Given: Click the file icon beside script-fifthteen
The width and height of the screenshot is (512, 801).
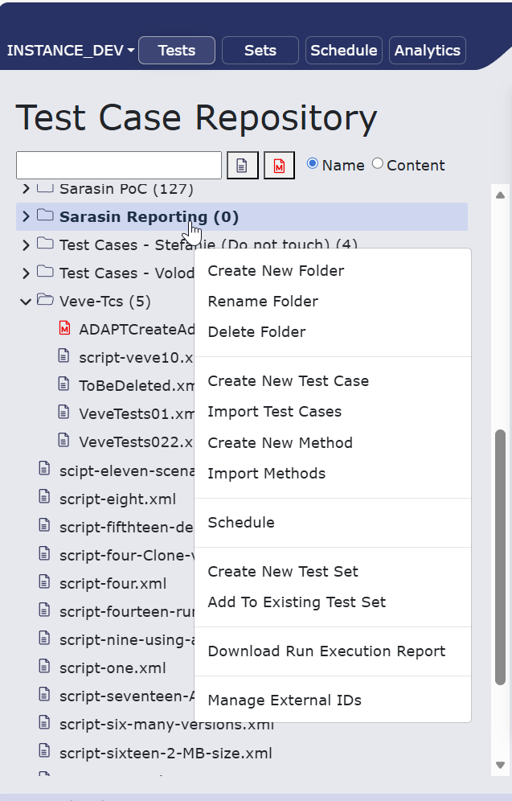Looking at the screenshot, I should point(45,525).
